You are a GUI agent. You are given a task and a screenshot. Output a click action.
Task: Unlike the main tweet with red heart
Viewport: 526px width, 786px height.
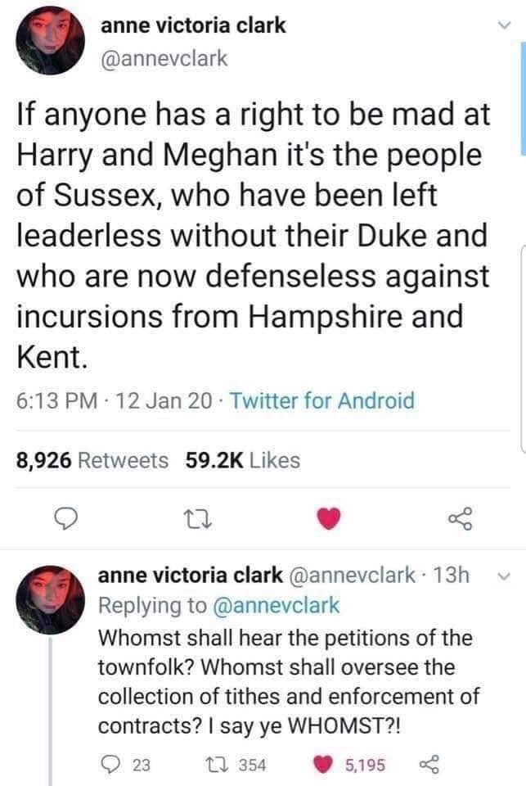(x=329, y=518)
